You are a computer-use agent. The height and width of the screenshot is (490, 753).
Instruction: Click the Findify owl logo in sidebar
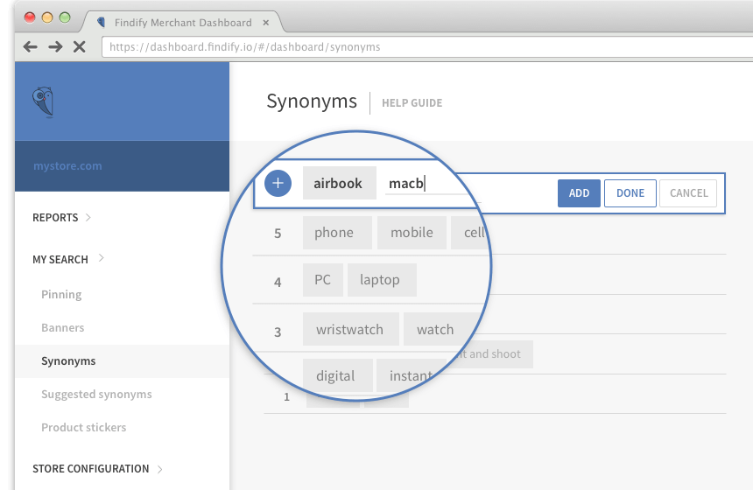click(42, 102)
